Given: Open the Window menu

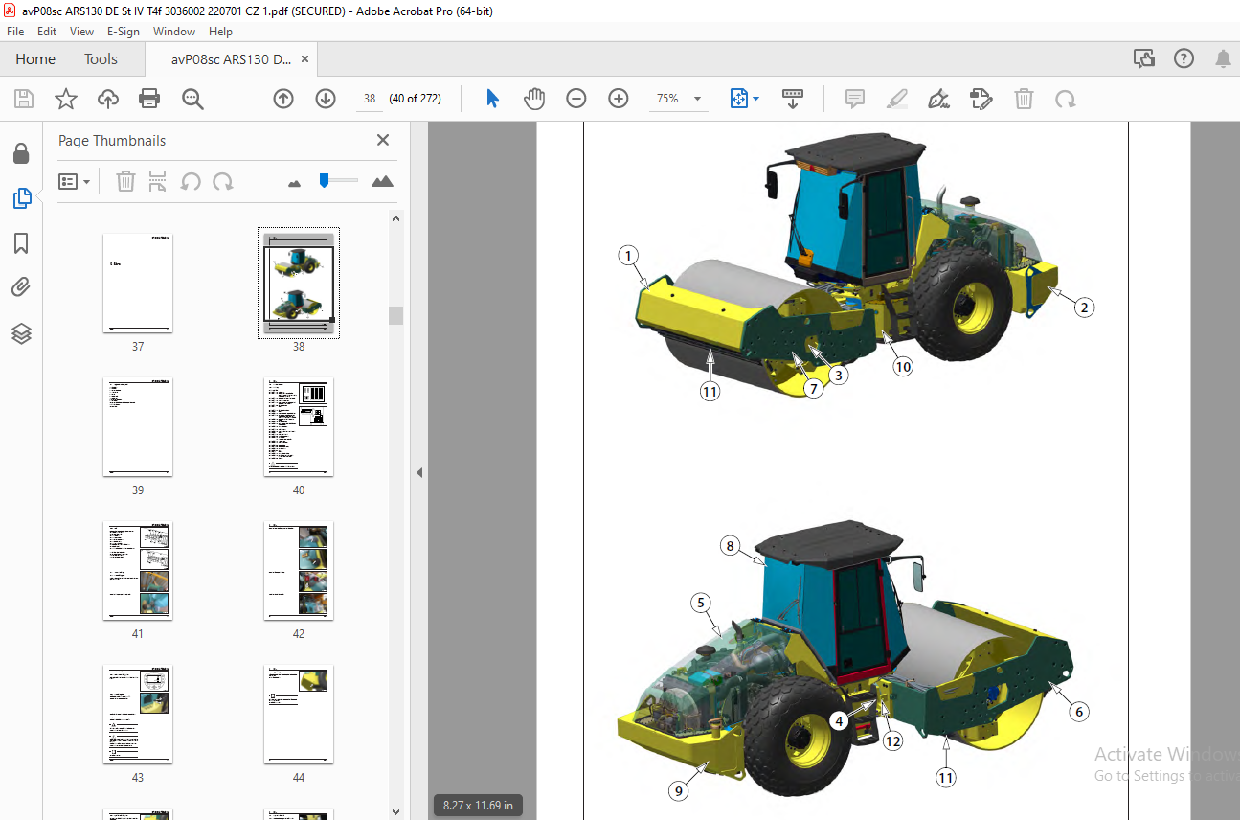Looking at the screenshot, I should pyautogui.click(x=174, y=32).
